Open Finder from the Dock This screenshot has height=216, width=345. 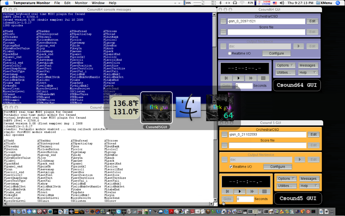point(13,212)
